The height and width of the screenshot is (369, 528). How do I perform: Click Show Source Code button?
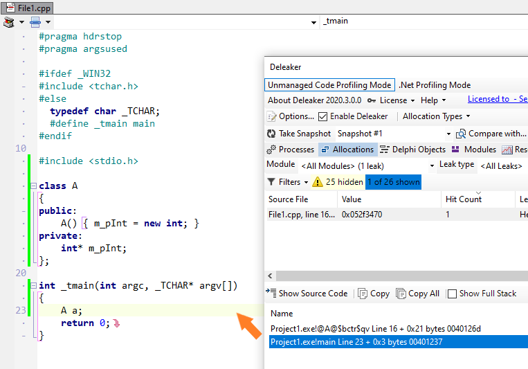(x=313, y=294)
